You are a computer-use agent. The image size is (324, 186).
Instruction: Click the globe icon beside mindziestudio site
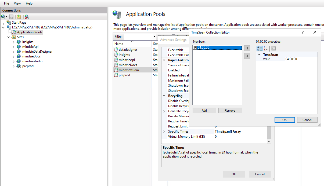(19, 61)
